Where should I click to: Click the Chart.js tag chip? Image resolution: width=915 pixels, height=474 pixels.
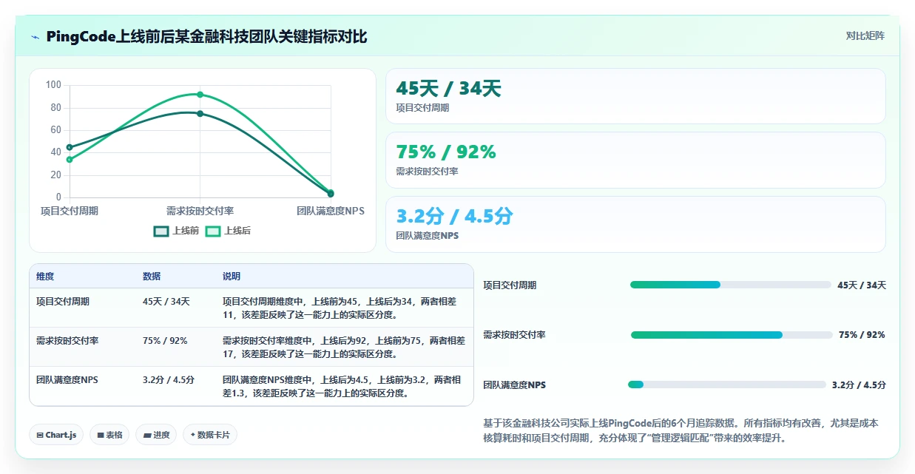(56, 435)
